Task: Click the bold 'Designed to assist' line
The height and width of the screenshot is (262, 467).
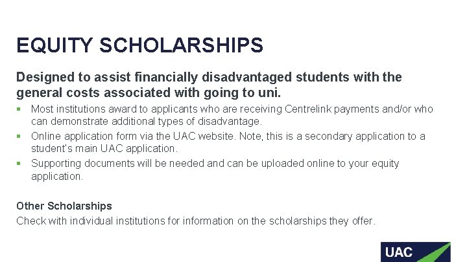Action: (209, 78)
